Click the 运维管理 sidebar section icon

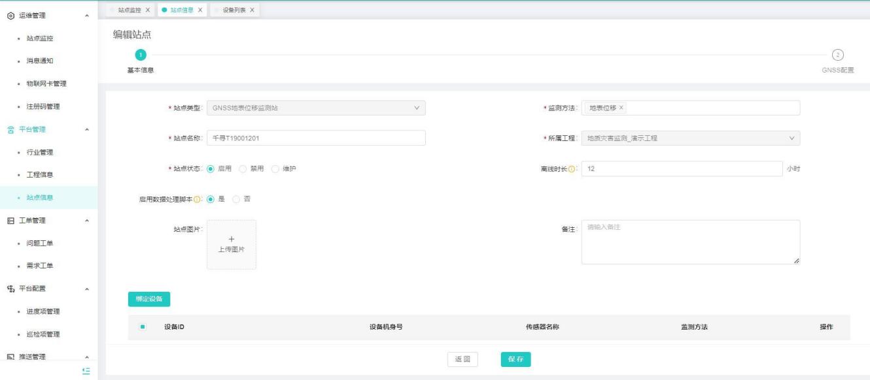10,15
